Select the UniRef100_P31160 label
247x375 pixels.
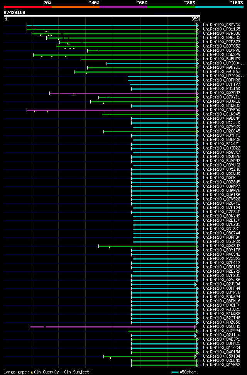[x=222, y=89]
